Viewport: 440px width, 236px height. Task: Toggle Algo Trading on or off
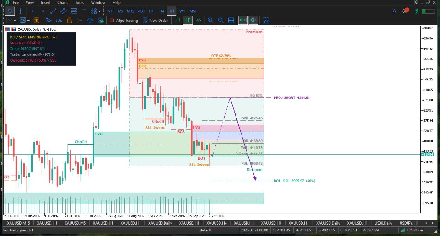click(124, 21)
